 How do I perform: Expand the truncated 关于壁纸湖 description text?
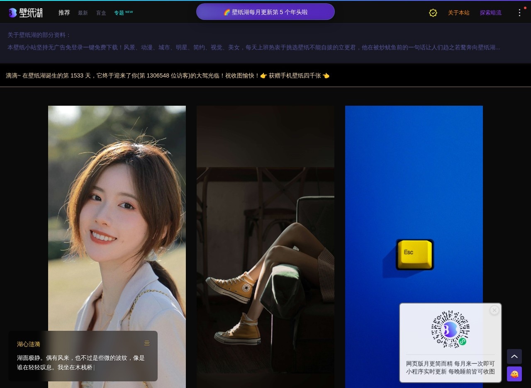pyautogui.click(x=253, y=48)
